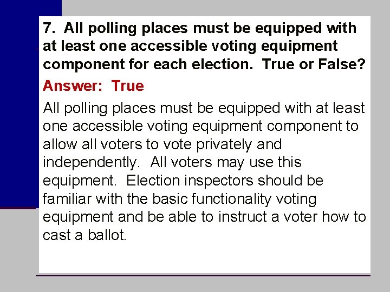Select the sentence "All voters may use this"

pos(226,163)
